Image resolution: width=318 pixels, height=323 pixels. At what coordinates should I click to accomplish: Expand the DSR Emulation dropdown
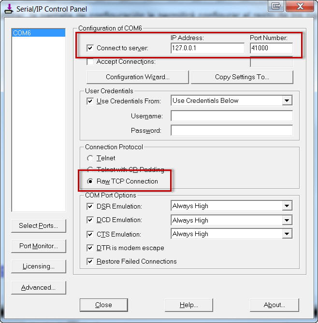tap(287, 206)
